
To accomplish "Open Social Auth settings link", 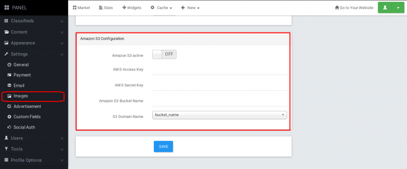I will click(x=24, y=127).
